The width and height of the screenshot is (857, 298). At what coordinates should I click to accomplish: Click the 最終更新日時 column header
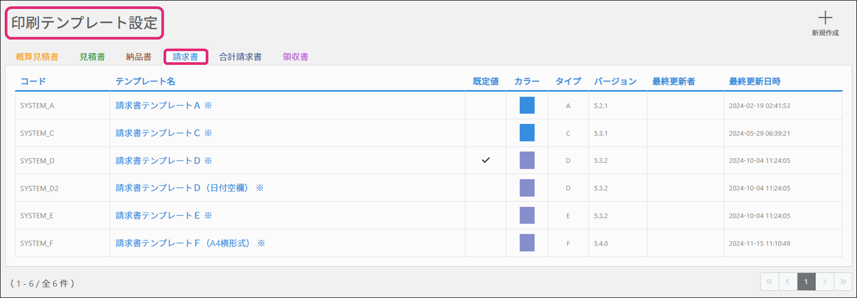pyautogui.click(x=754, y=81)
